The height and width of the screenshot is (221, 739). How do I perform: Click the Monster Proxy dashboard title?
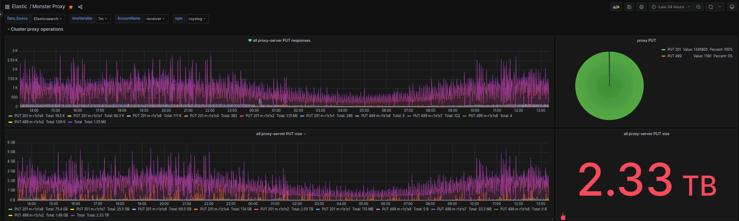pyautogui.click(x=49, y=7)
